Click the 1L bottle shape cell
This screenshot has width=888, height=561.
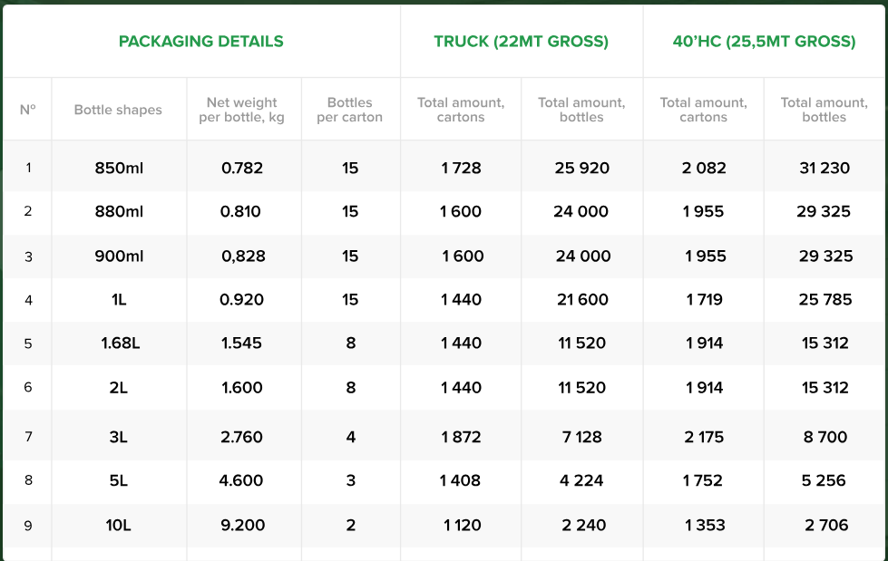(x=119, y=300)
